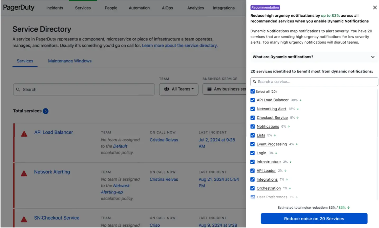Uncheck the Select all (20) checkbox
The image size is (379, 228).
point(253,92)
